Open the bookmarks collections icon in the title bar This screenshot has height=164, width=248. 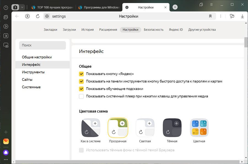point(201,5)
